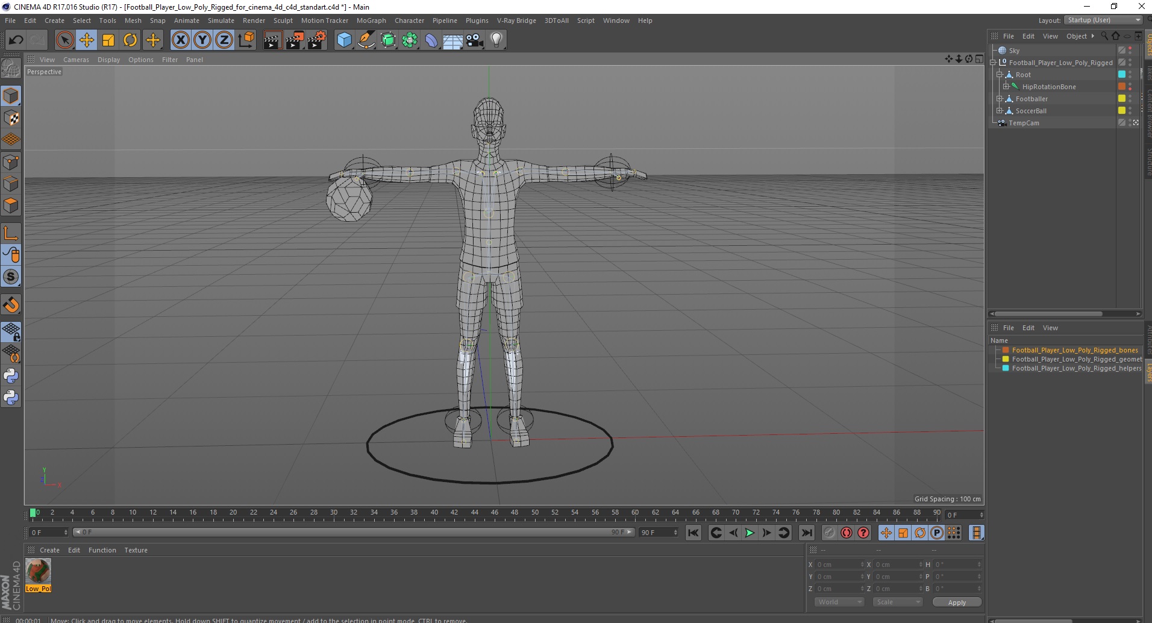1152x623 pixels.
Task: Toggle the Enable Axis tool
Action: pyautogui.click(x=11, y=233)
